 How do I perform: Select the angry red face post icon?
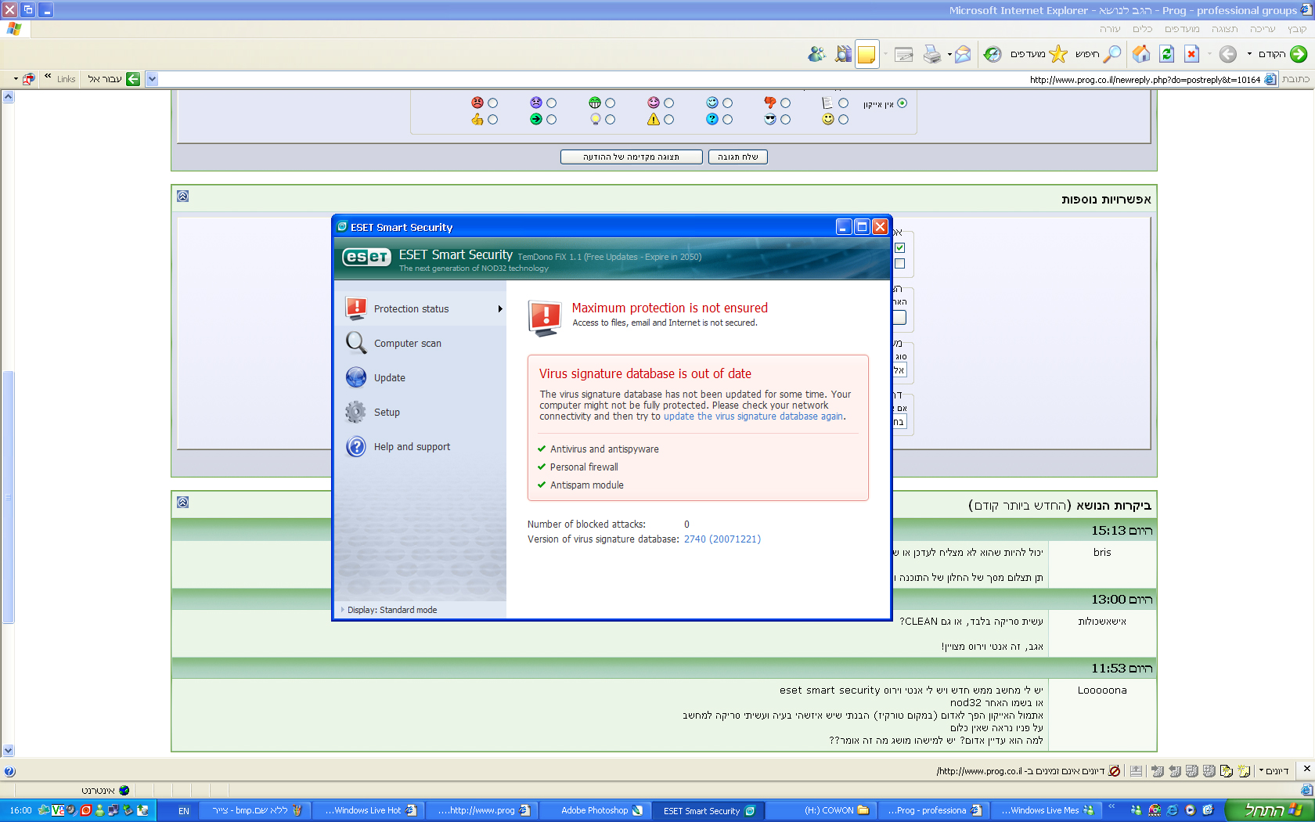pos(477,103)
